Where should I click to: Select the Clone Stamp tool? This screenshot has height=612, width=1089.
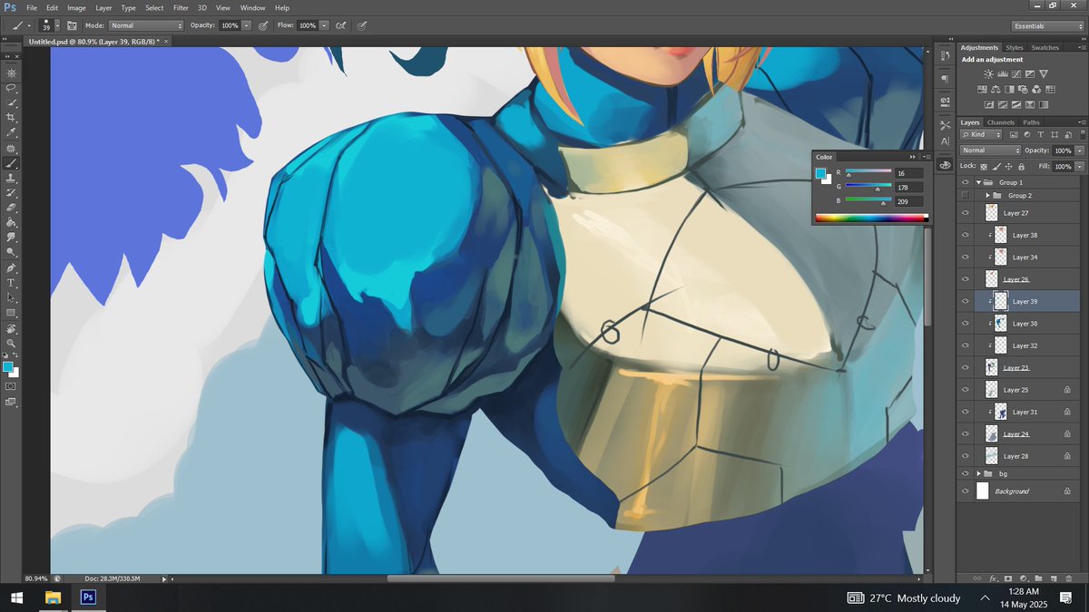[11, 178]
